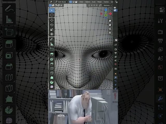Image resolution: width=166 pixels, height=124 pixels.
Task: Select the Smooth sphere tool at toolbar bottom
Action: pos(52,87)
